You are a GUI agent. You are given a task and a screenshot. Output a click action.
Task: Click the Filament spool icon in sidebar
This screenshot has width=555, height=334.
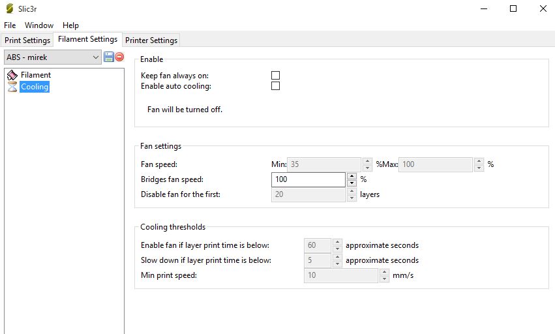[12, 75]
